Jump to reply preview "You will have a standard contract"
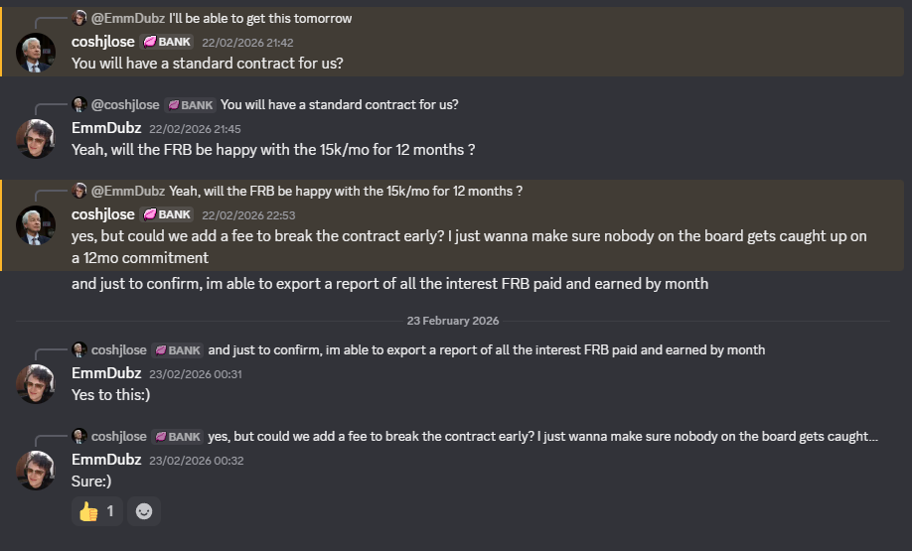Image resolution: width=912 pixels, height=551 pixels. pyautogui.click(x=339, y=104)
